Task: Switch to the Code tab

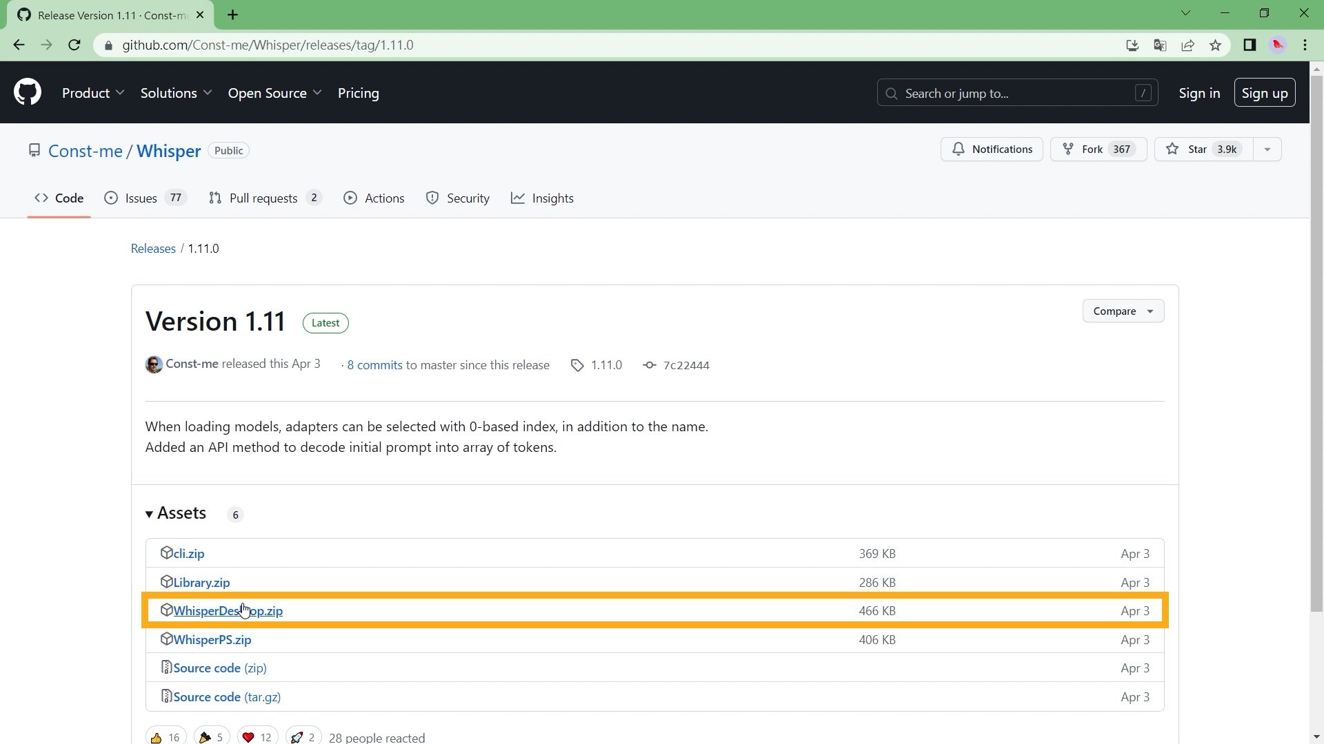Action: [59, 198]
